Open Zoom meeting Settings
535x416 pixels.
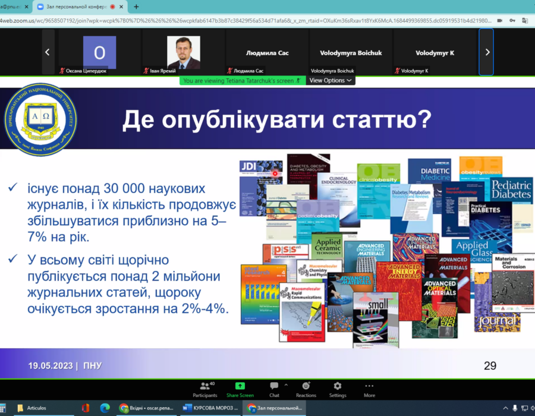coord(338,388)
